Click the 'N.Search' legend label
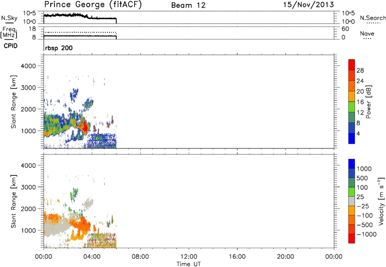This screenshot has width=386, height=267. click(x=372, y=18)
